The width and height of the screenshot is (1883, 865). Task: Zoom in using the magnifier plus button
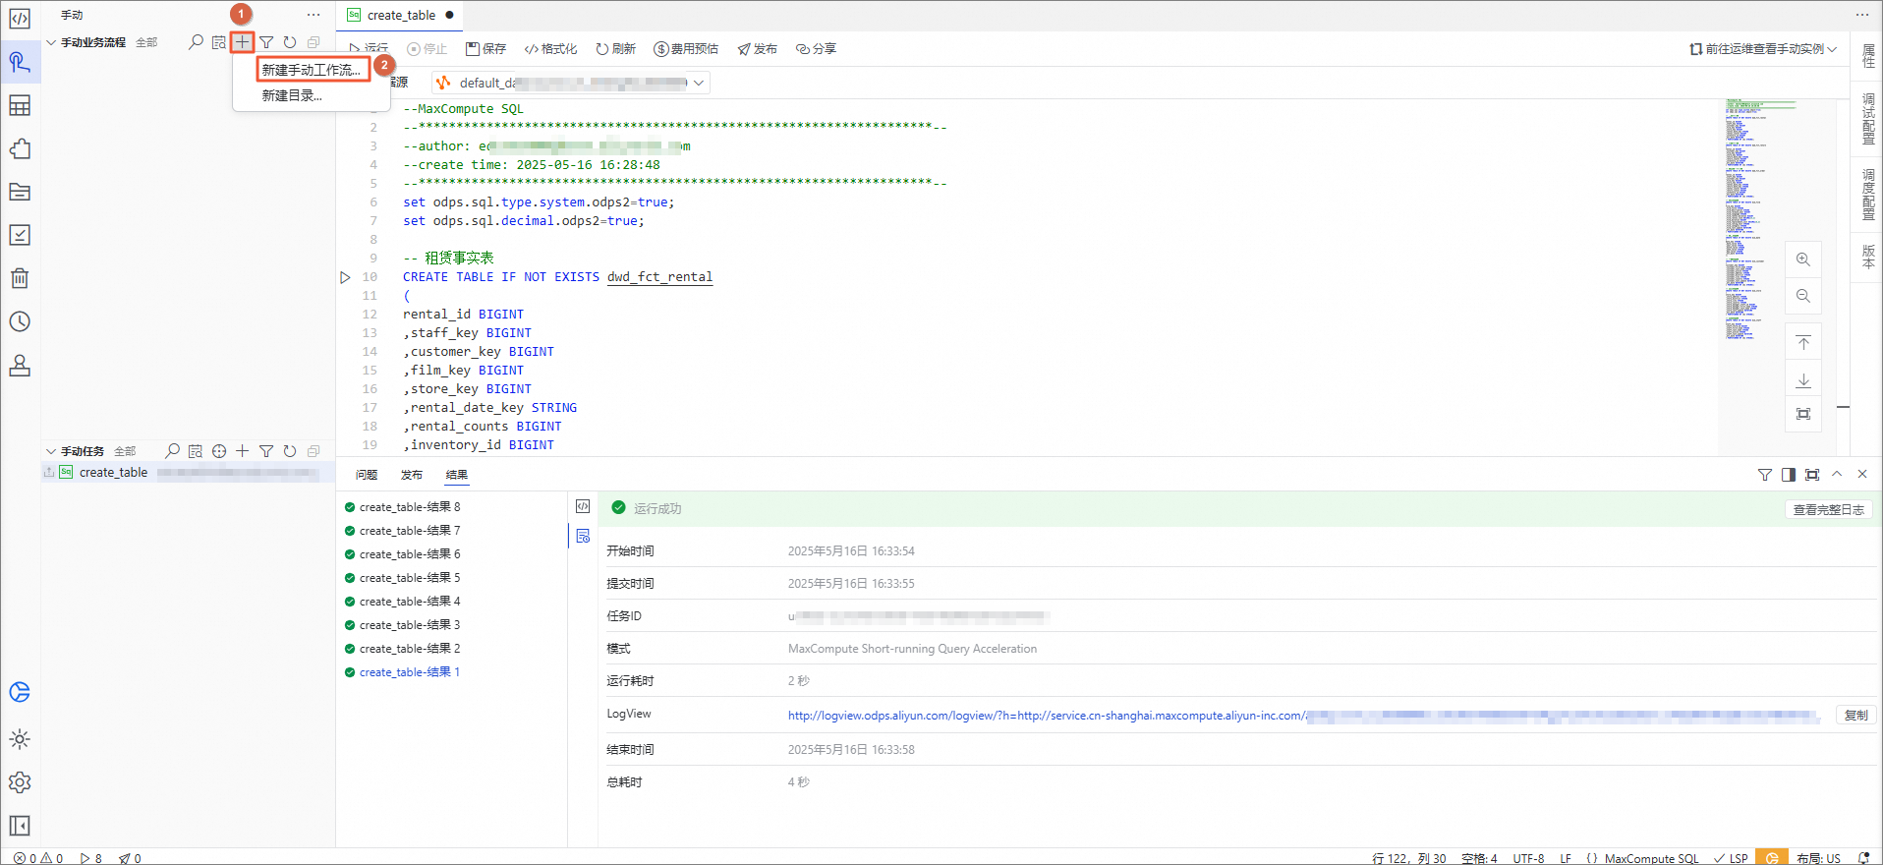coord(1803,259)
